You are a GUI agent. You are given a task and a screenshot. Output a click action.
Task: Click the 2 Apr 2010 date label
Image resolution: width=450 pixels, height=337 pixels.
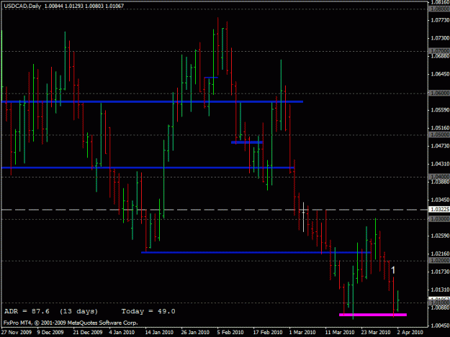(x=410, y=333)
